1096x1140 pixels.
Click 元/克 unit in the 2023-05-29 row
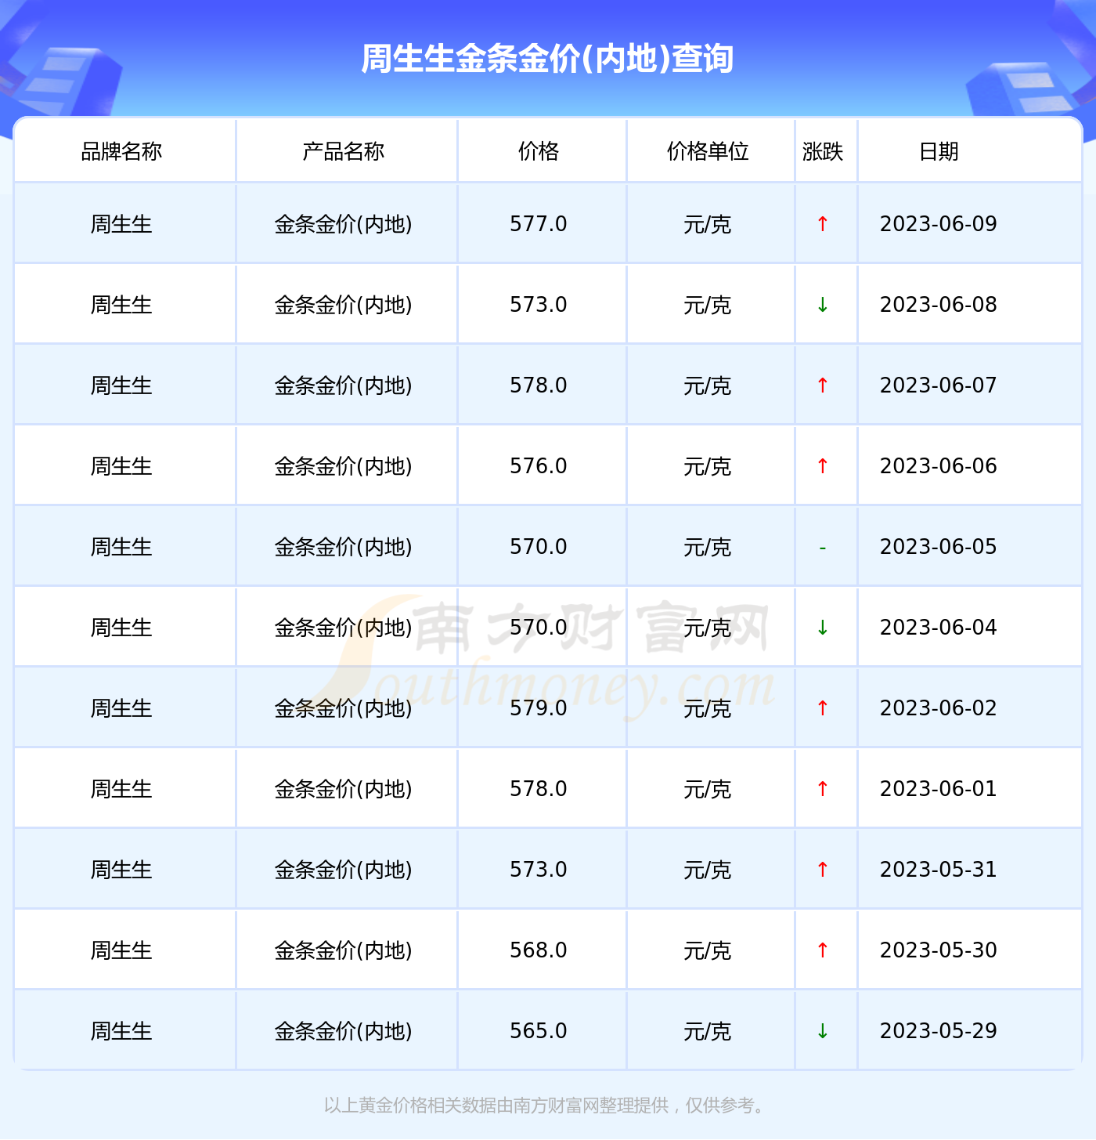(x=708, y=1032)
